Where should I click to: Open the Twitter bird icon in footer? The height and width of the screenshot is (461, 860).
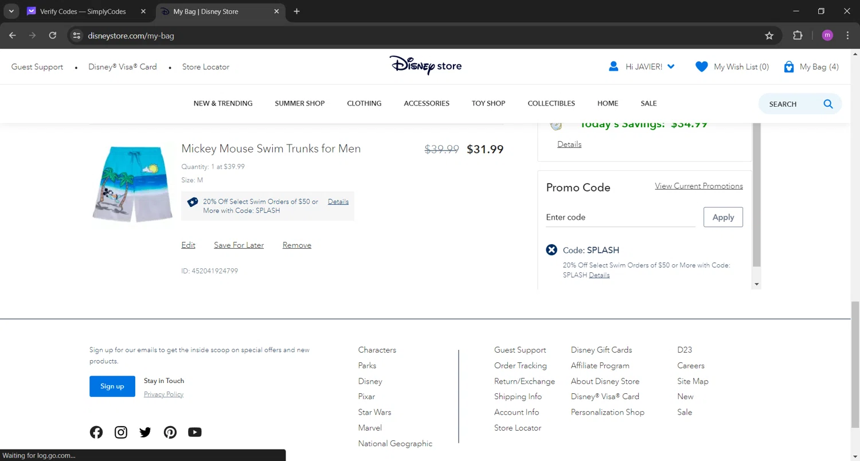tap(145, 432)
